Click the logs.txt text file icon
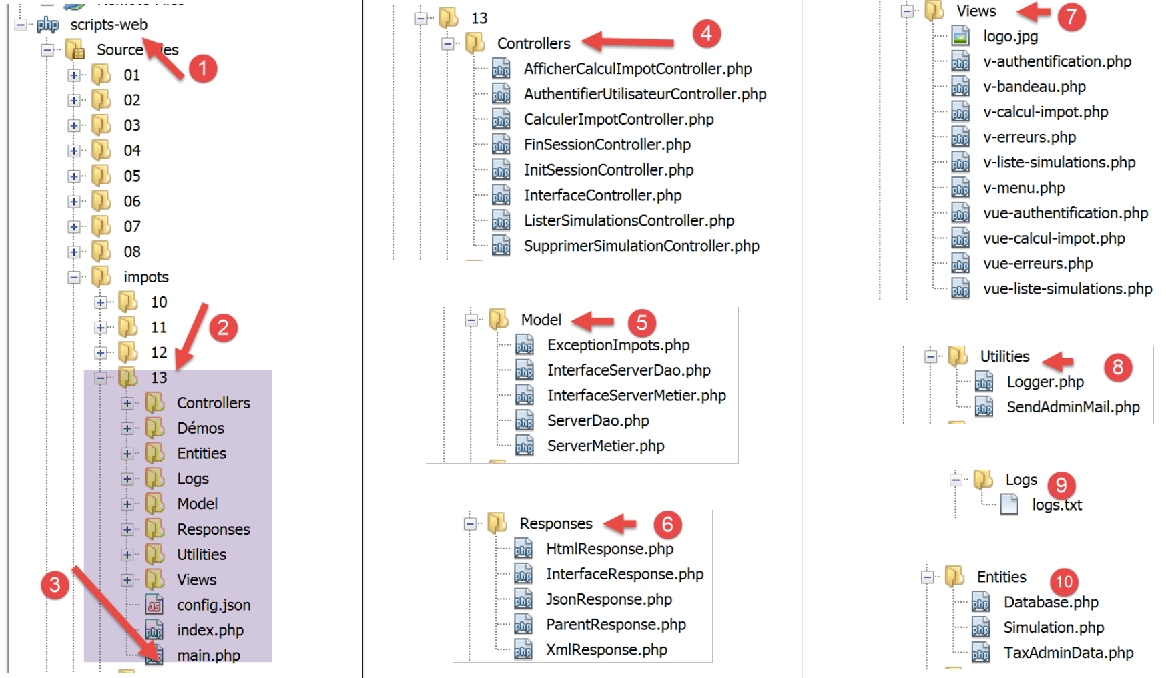The width and height of the screenshot is (1166, 678). (x=1008, y=504)
